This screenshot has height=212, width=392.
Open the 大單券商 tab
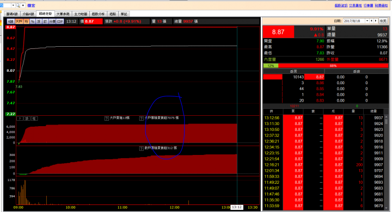(63, 14)
